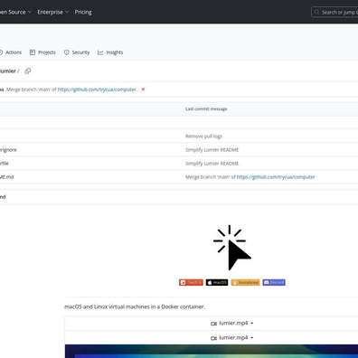This screenshot has height=358, width=358.
Task: Click the Homebrew badge
Action: [245, 282]
